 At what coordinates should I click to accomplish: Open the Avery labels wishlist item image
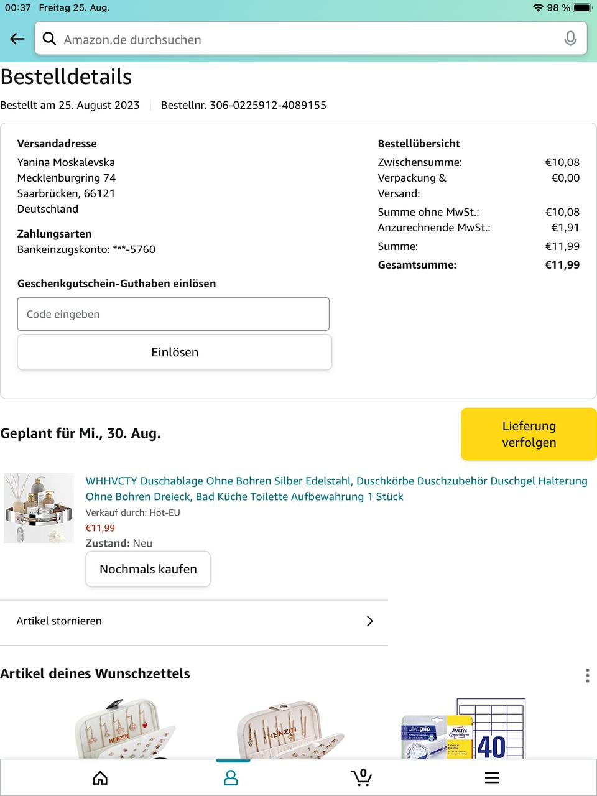click(x=463, y=729)
